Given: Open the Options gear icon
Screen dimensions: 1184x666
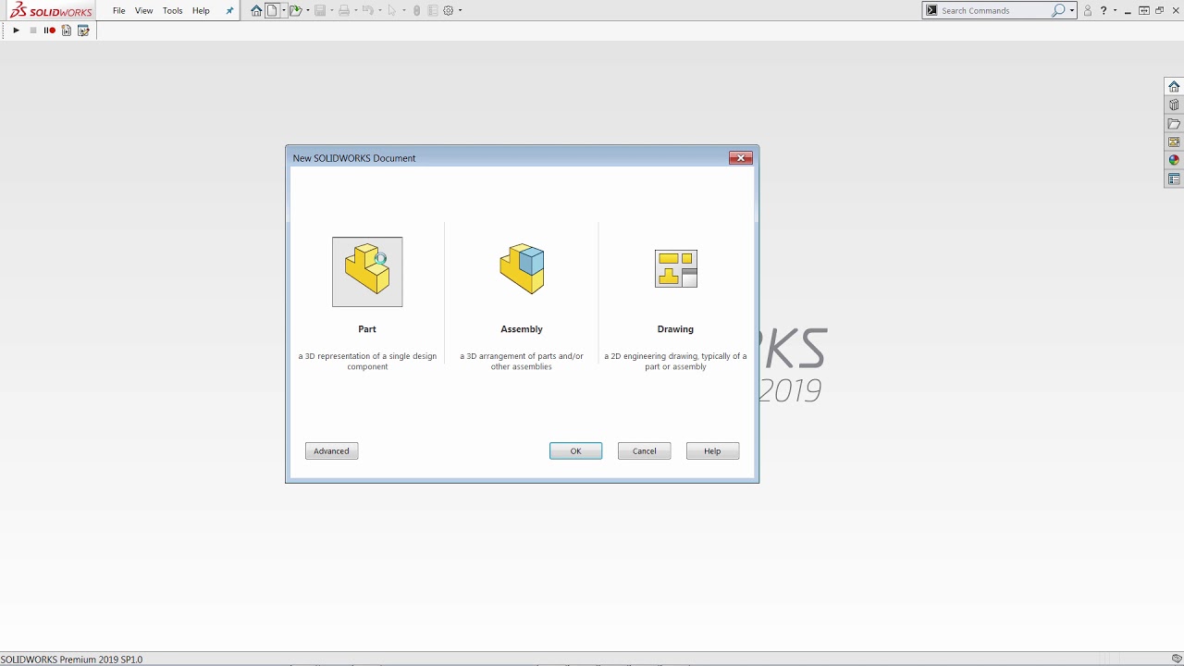Looking at the screenshot, I should 448,10.
